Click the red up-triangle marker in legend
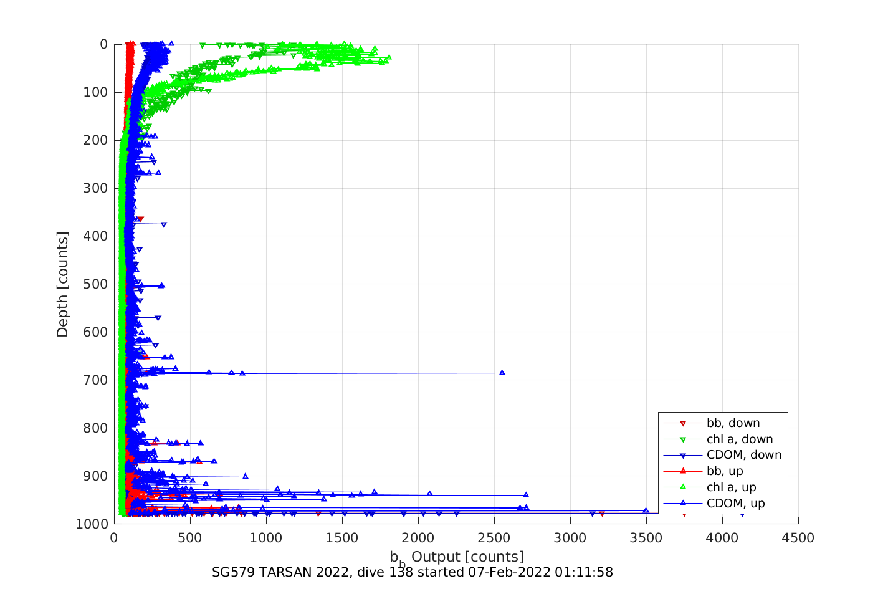The image size is (883, 589). click(683, 471)
